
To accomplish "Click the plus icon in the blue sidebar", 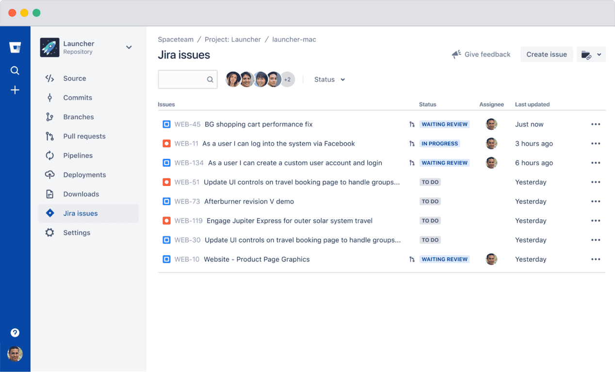I will click(15, 90).
